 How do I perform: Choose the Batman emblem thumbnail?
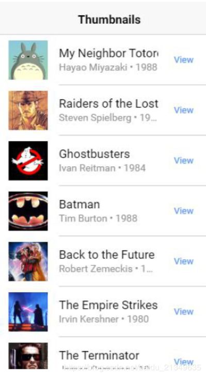[28, 211]
